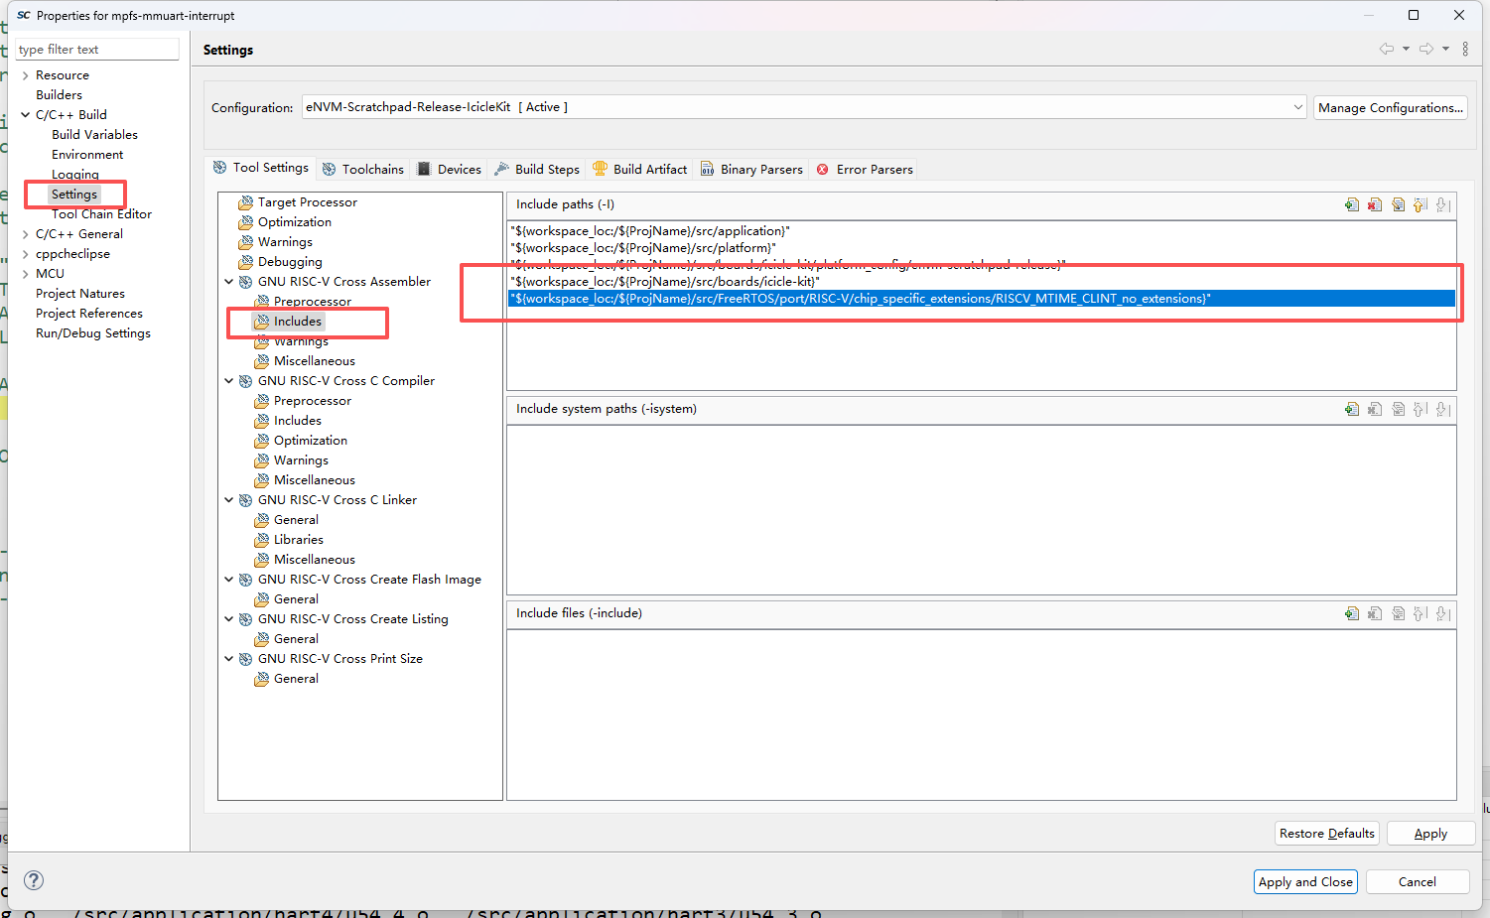Collapse GNU RISC-V Cross Create Listing node
This screenshot has width=1490, height=918.
229,619
